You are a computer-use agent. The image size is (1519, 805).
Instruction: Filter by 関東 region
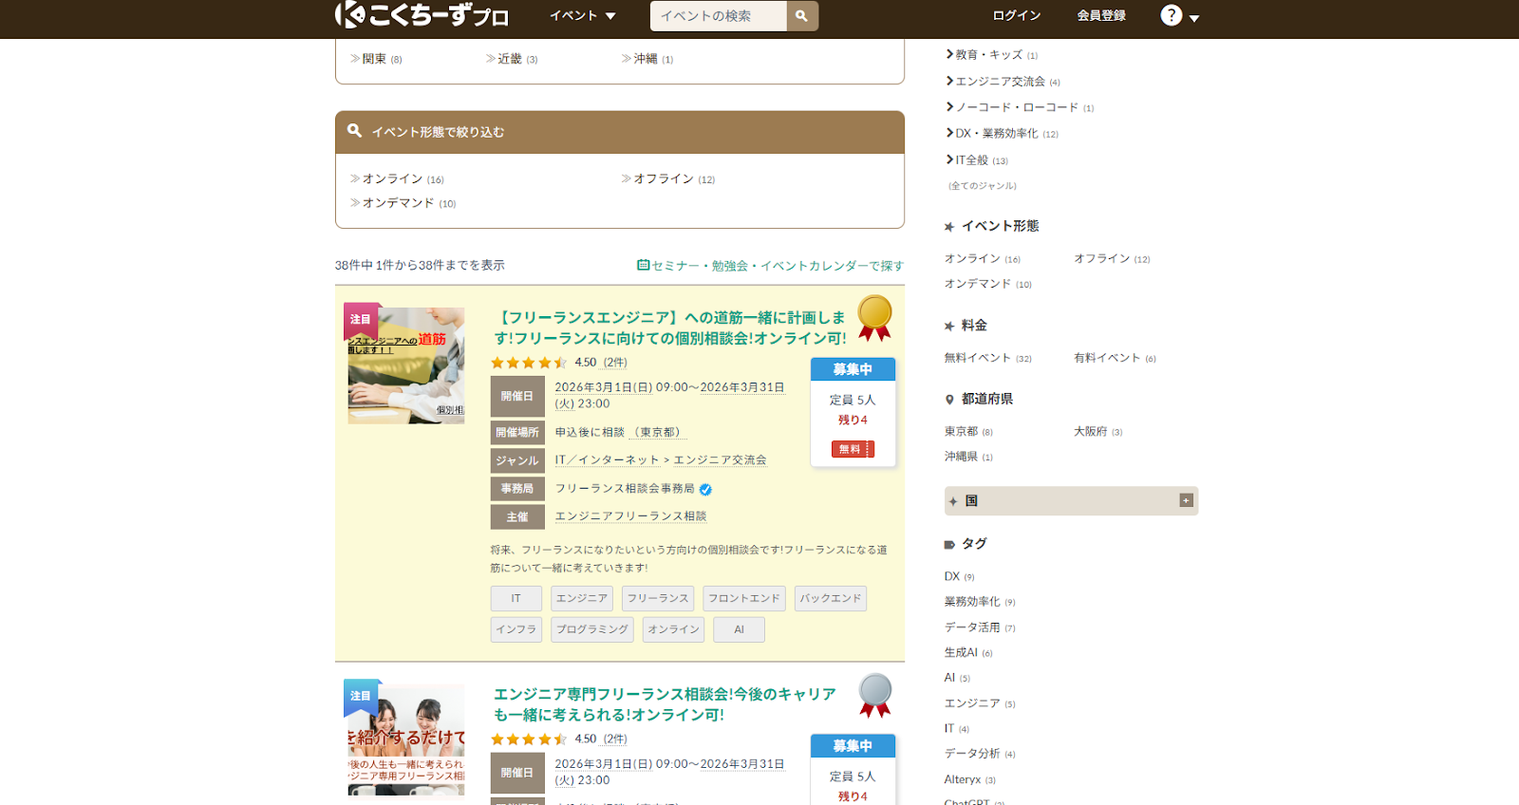(x=376, y=59)
